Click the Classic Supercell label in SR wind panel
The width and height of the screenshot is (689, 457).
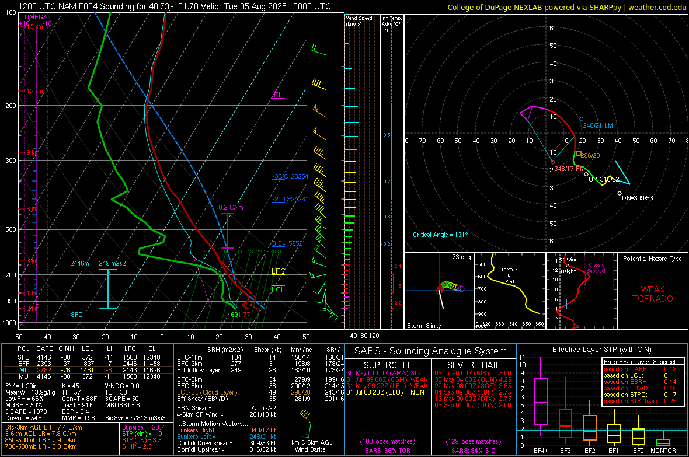pyautogui.click(x=597, y=268)
